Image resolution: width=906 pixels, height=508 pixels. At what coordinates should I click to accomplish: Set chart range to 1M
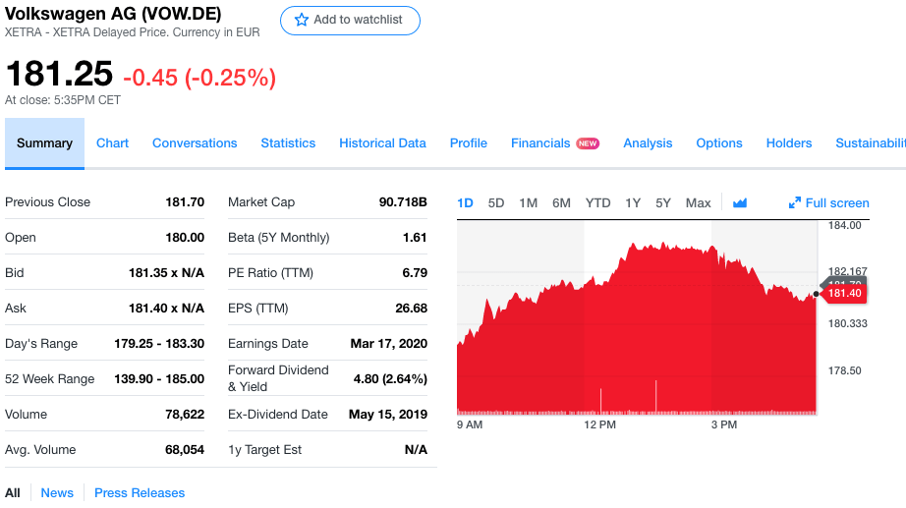528,203
